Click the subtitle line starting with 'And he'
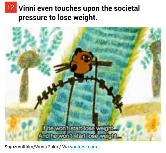166x153 pixels. (x=80, y=136)
